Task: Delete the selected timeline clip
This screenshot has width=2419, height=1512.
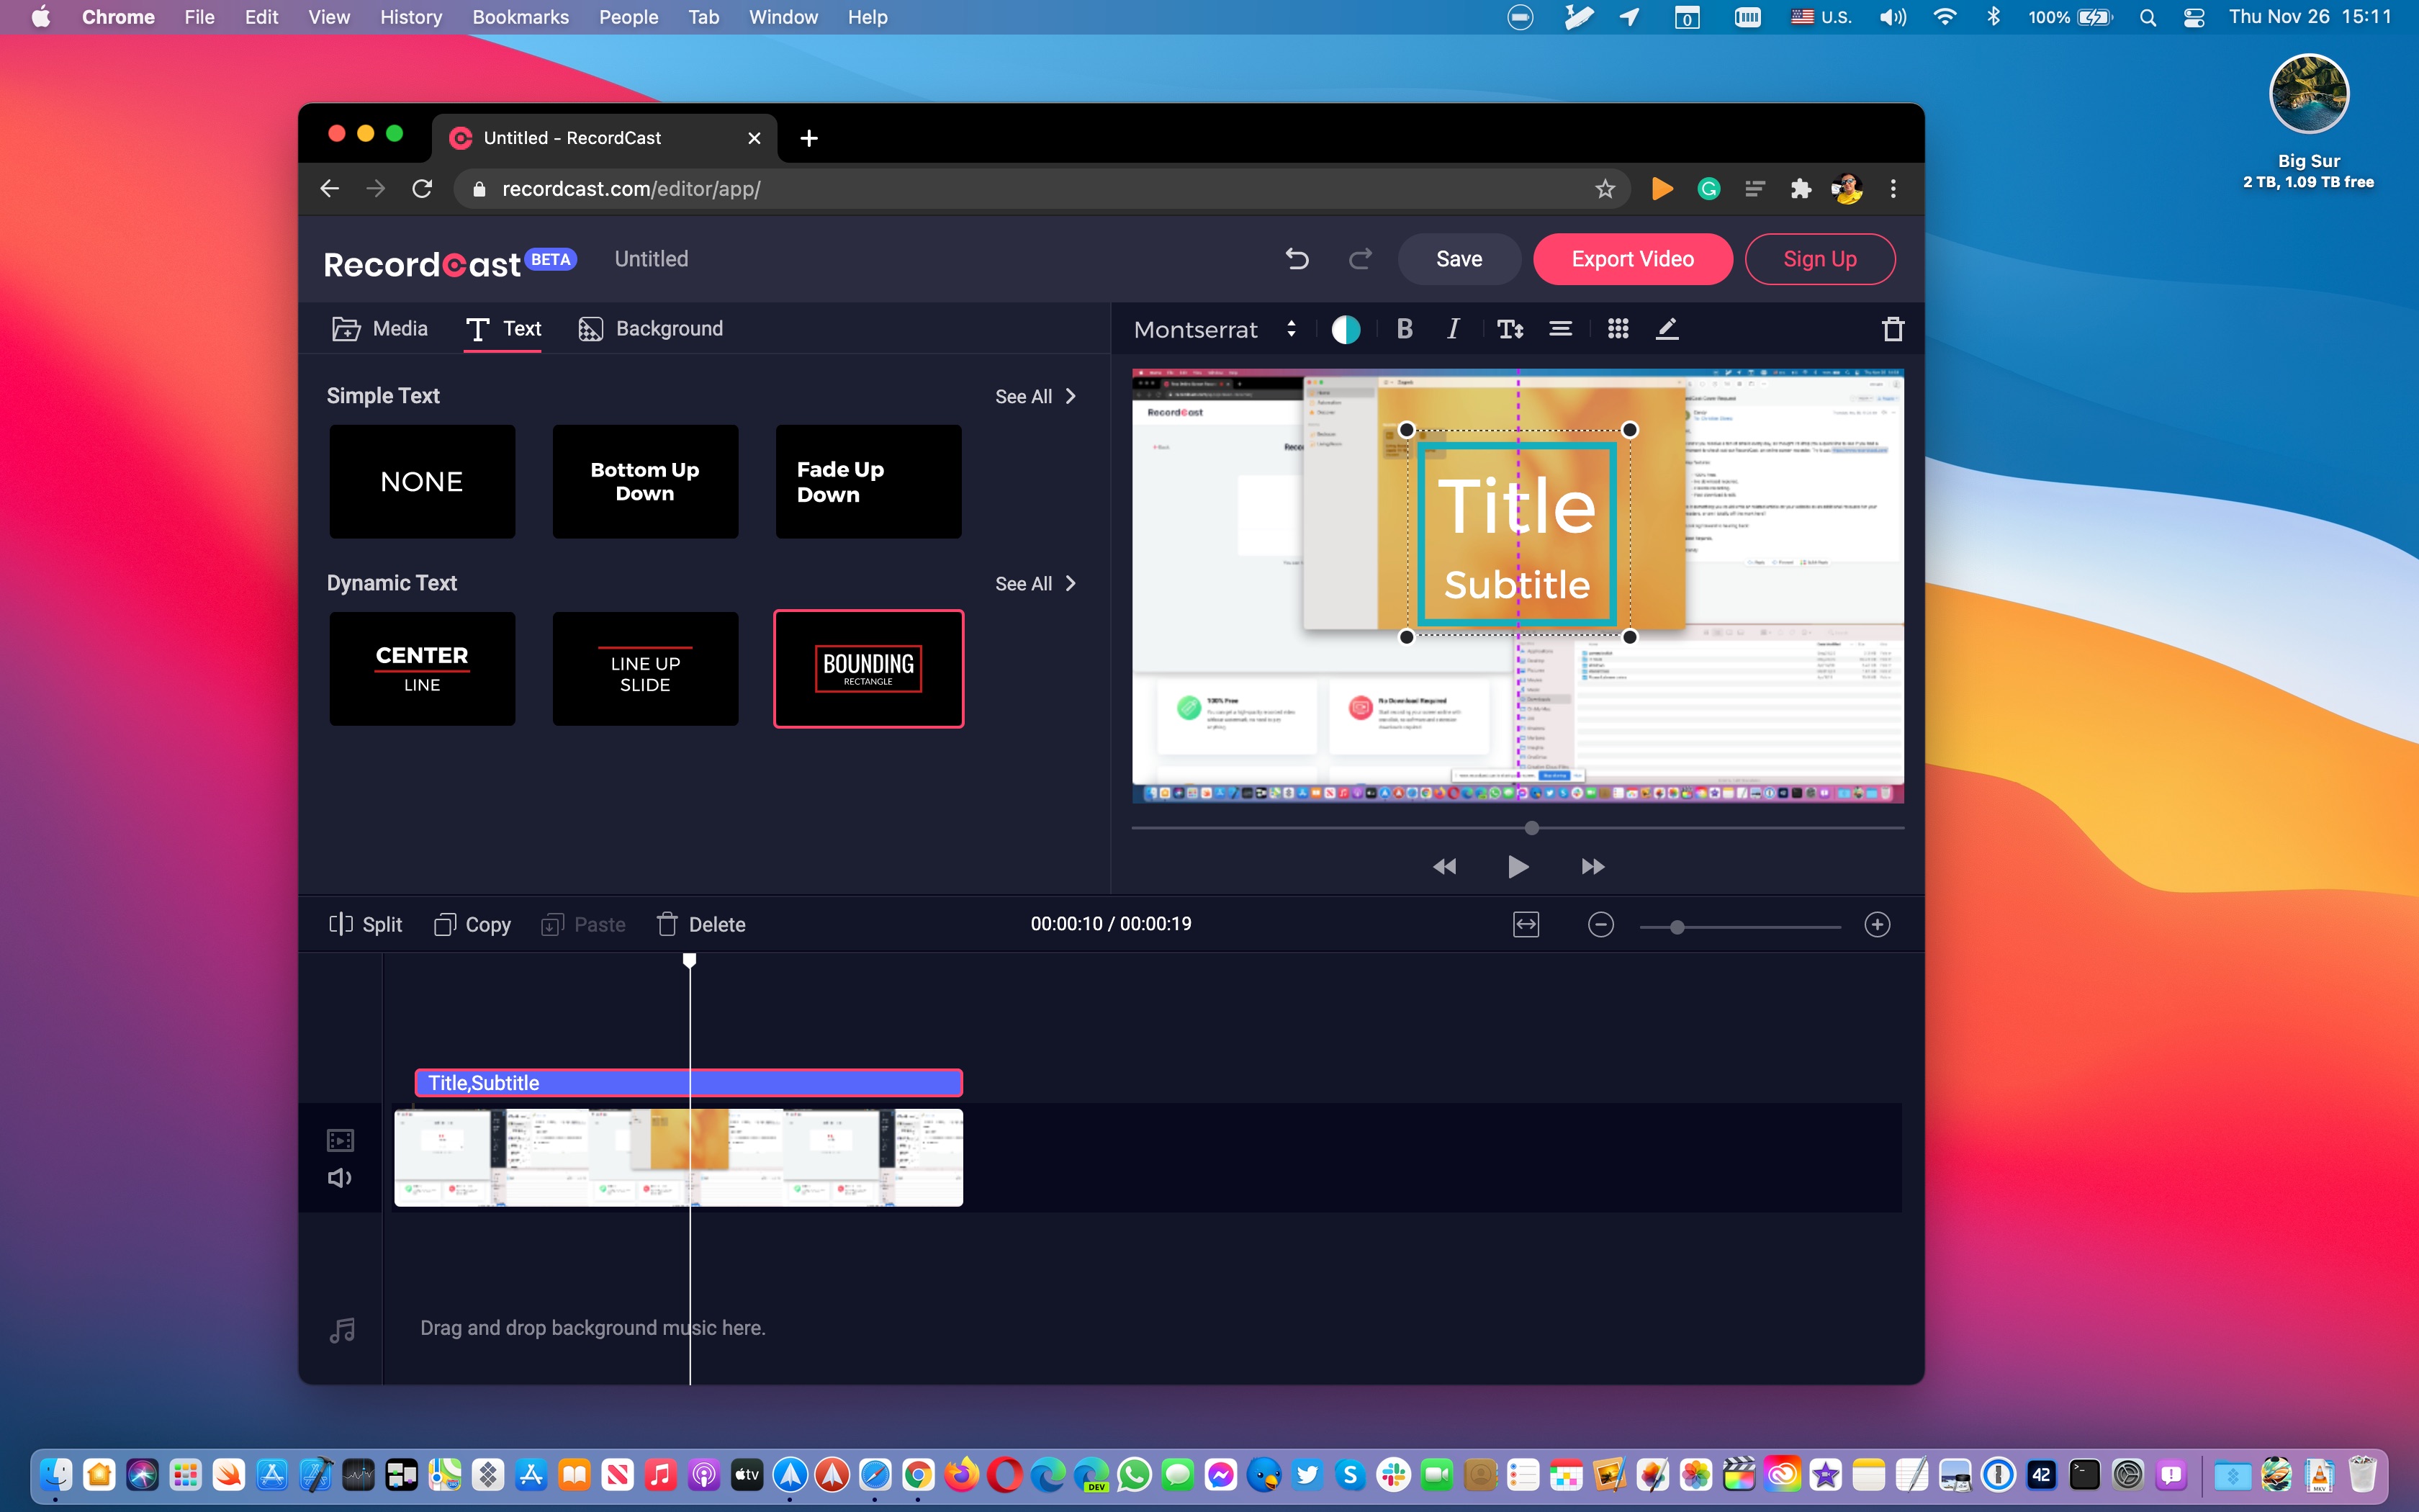Action: [x=702, y=925]
